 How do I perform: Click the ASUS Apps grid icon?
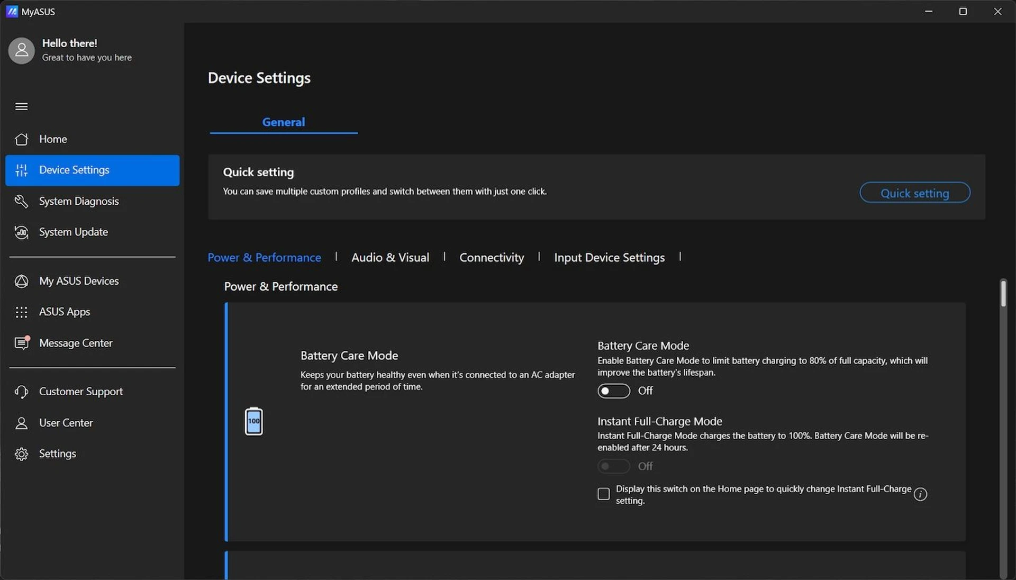pos(22,312)
